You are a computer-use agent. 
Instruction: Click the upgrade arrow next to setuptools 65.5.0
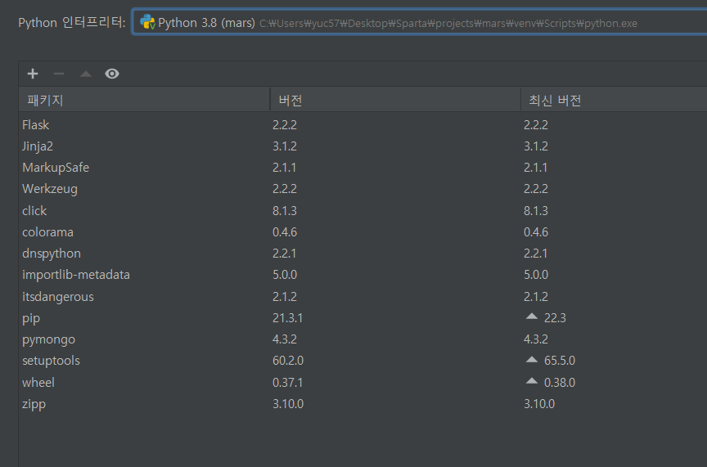click(x=532, y=359)
